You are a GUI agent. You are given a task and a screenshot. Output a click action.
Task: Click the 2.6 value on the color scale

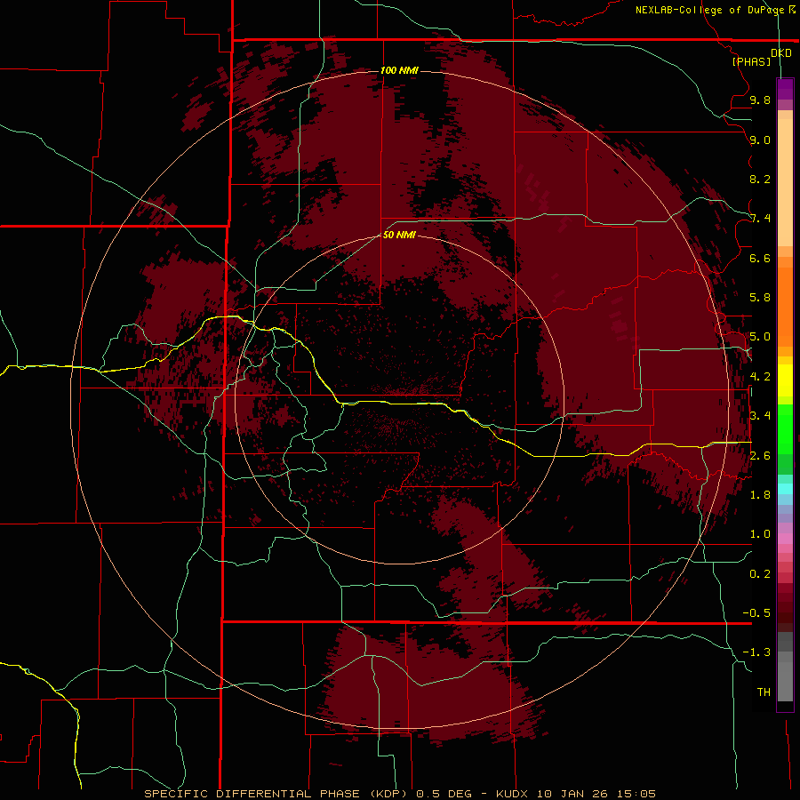(x=760, y=456)
